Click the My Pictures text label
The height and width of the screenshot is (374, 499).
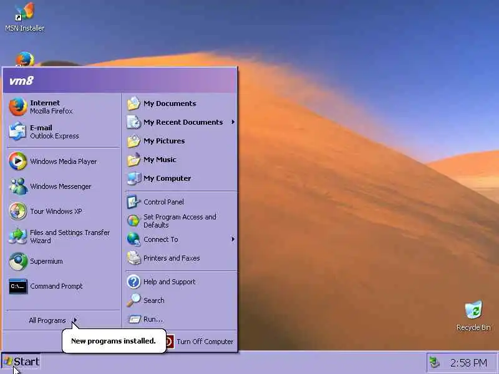tap(164, 141)
